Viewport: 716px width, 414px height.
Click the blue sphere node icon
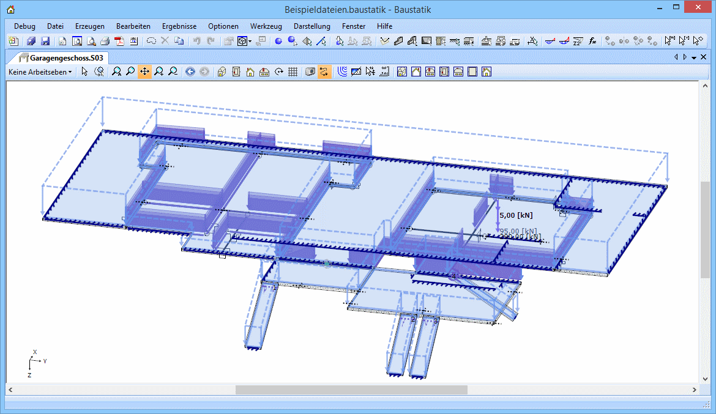coord(278,42)
